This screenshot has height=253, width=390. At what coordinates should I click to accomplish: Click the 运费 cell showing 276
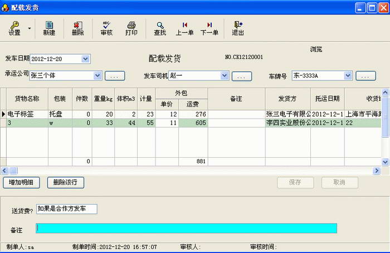coord(193,114)
